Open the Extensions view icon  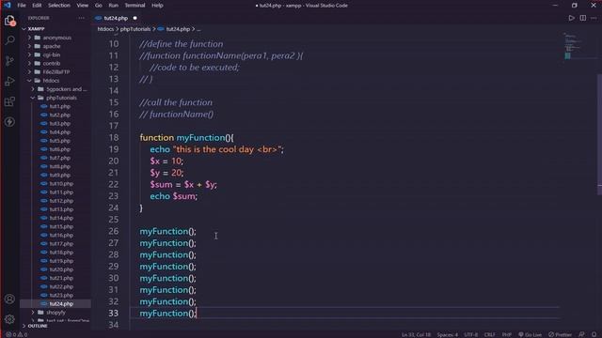[9, 101]
